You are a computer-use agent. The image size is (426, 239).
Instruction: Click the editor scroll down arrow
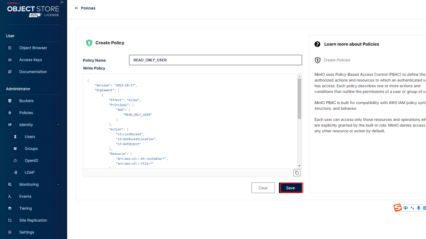(x=299, y=166)
